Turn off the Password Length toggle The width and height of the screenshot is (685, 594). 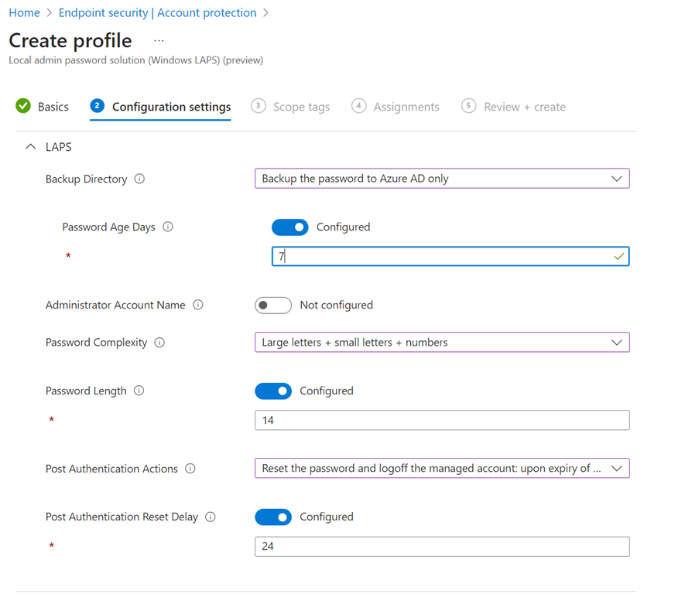click(273, 391)
